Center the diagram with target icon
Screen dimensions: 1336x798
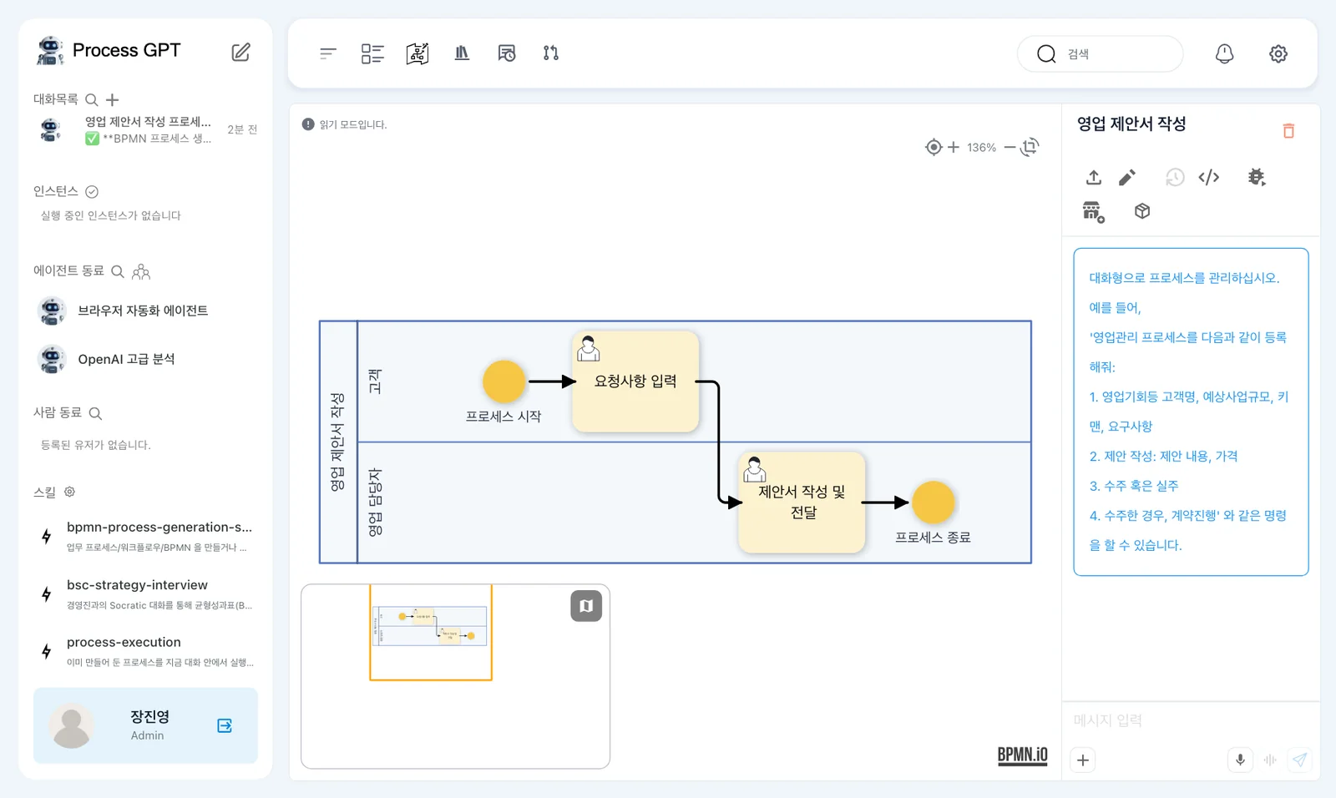tap(934, 147)
